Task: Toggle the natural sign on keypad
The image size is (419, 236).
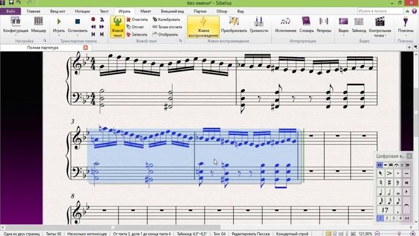Action: [380, 182]
